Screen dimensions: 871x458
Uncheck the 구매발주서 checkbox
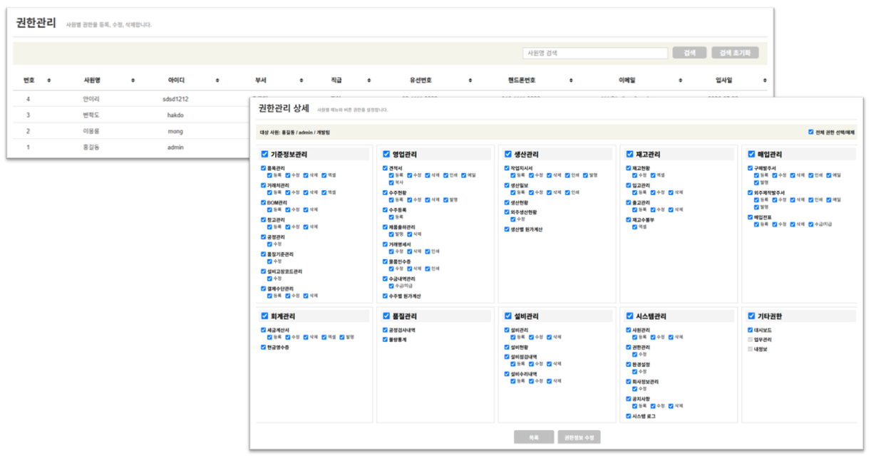coord(750,168)
